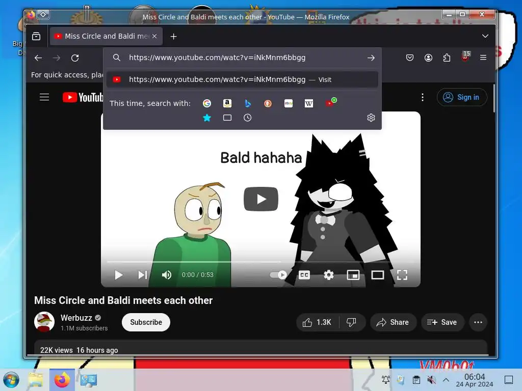Viewport: 522px width, 391px height.
Task: Open the YouTube guide hamburger menu
Action: (x=44, y=97)
